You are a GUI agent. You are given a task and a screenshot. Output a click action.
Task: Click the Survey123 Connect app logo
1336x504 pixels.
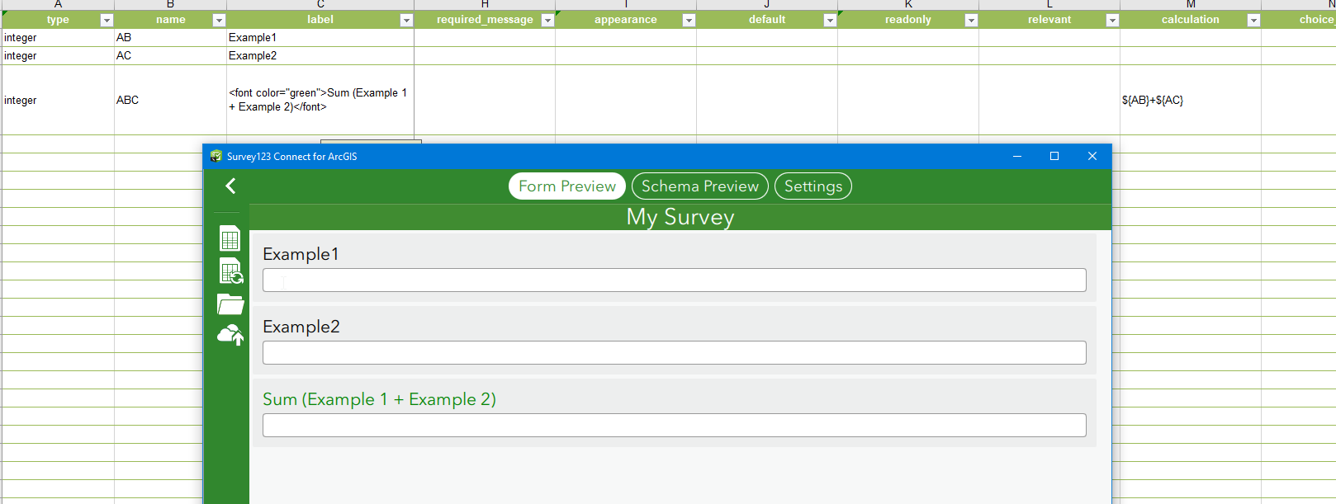pyautogui.click(x=216, y=156)
